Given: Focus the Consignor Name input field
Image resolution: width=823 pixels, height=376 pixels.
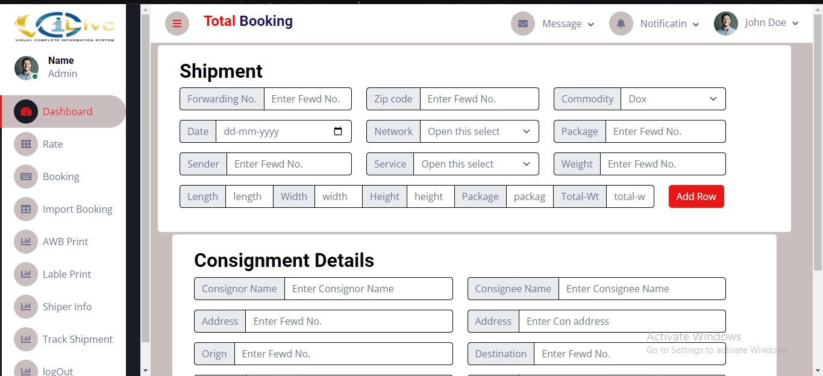Looking at the screenshot, I should [x=369, y=289].
